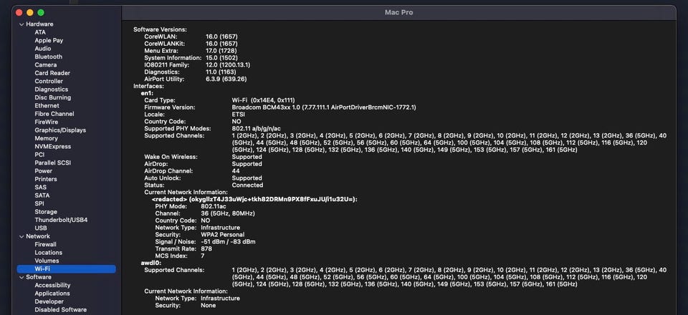The width and height of the screenshot is (688, 315).
Task: Click the red close window button
Action: (x=19, y=13)
